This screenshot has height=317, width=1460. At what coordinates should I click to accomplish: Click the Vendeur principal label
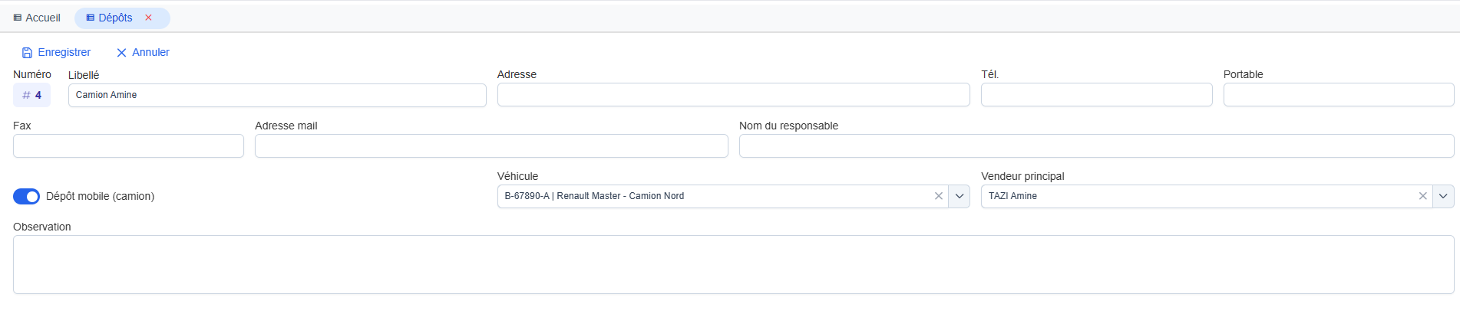[x=1022, y=176]
